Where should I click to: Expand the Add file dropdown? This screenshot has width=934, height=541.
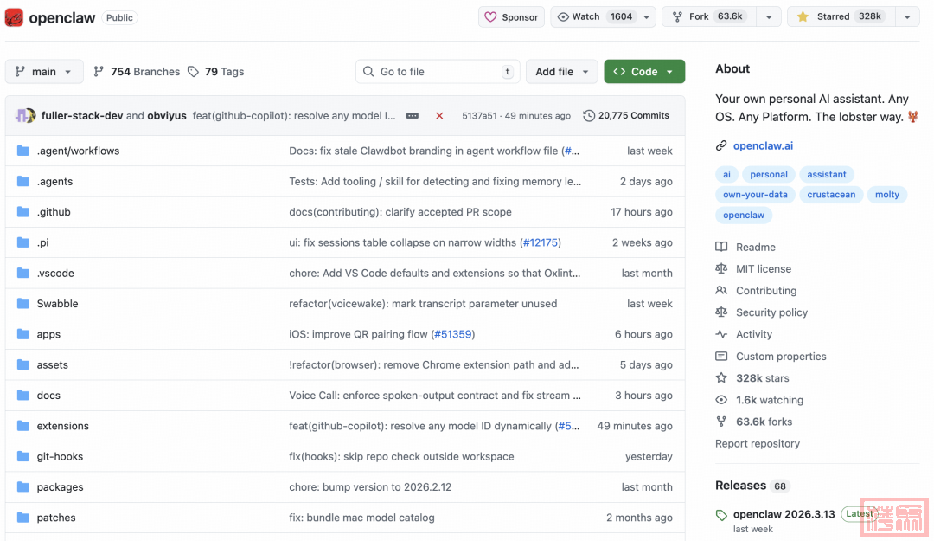click(562, 72)
